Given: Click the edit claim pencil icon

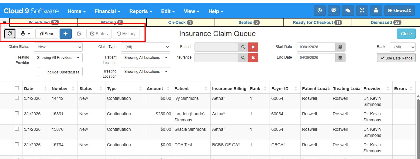Looking at the screenshot, I should (x=79, y=34).
